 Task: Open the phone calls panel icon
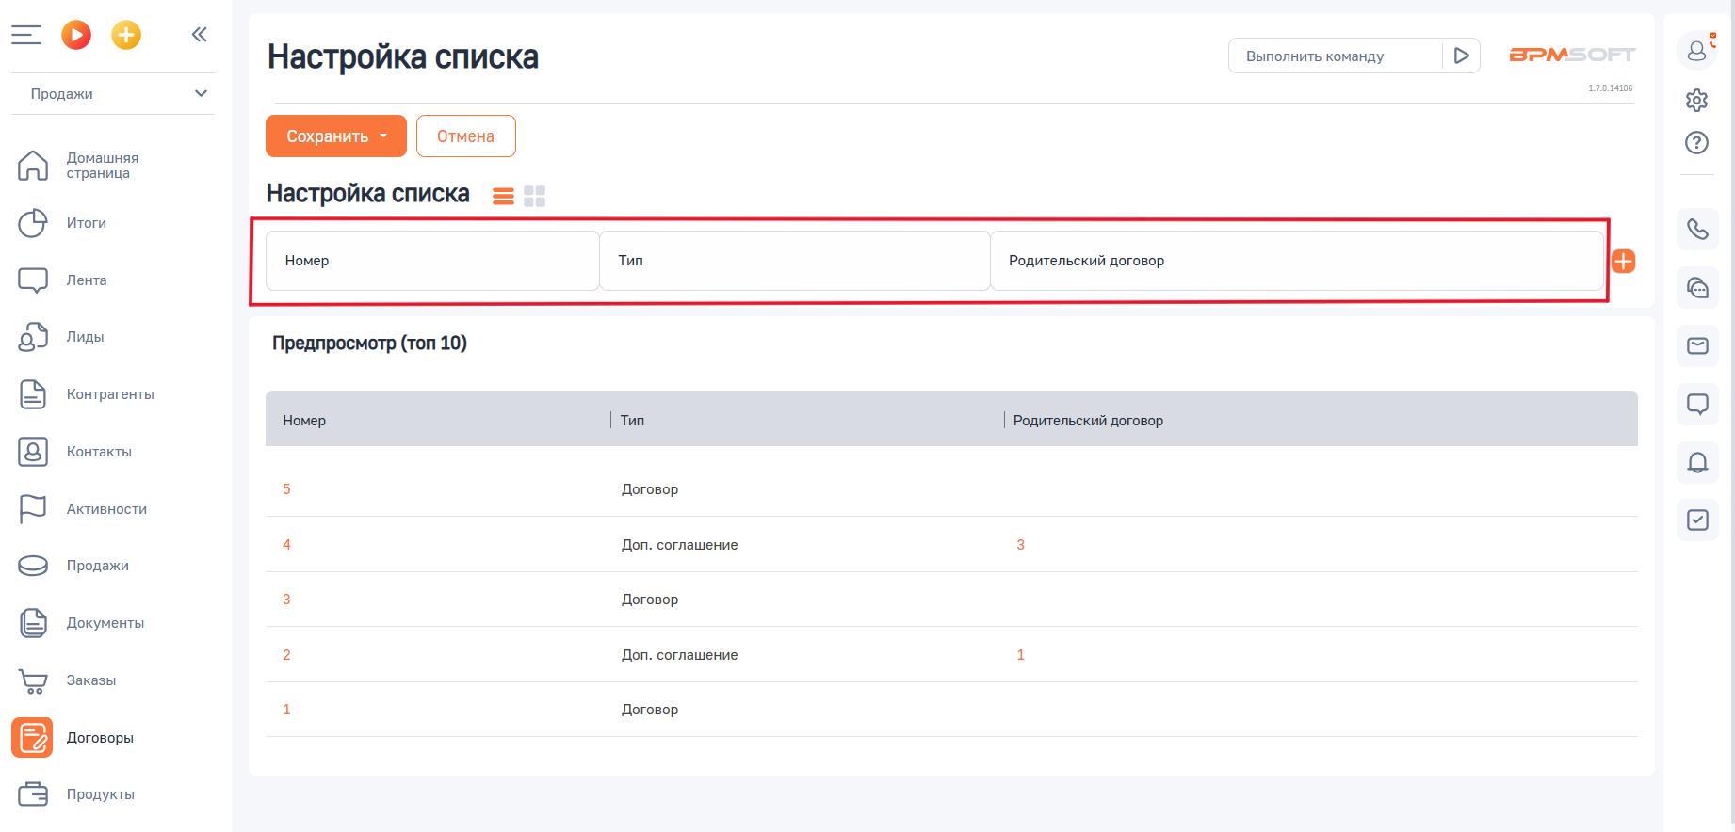tap(1697, 230)
